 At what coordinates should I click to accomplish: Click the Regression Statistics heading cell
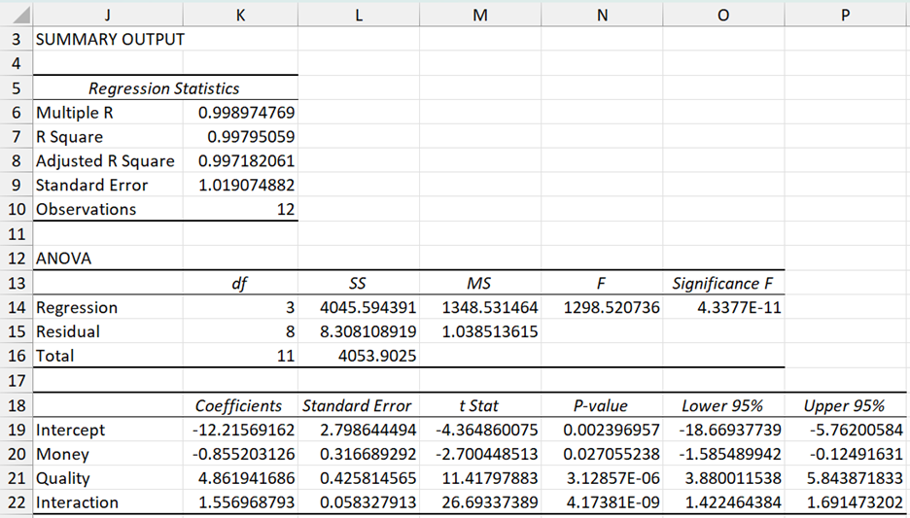tap(163, 88)
